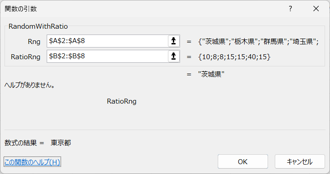Open help via the question mark icon

coord(290,9)
